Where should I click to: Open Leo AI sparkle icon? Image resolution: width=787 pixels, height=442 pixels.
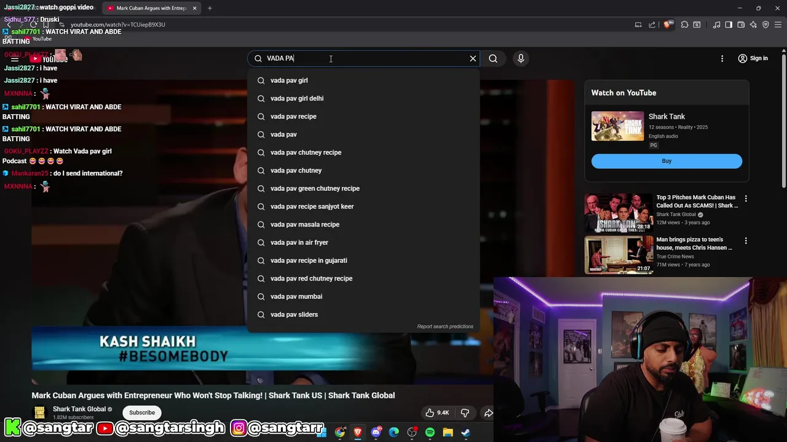point(753,25)
